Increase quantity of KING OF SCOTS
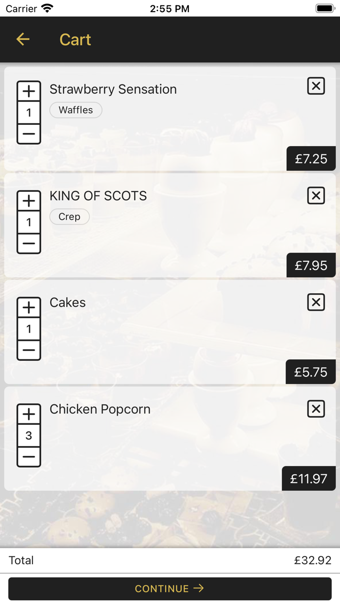This screenshot has height=604, width=340. pyautogui.click(x=29, y=201)
